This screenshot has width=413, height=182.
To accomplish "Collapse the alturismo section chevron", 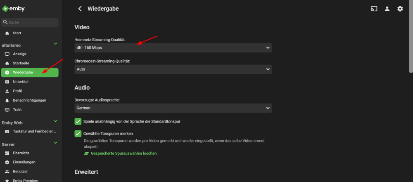I will pos(55,43).
